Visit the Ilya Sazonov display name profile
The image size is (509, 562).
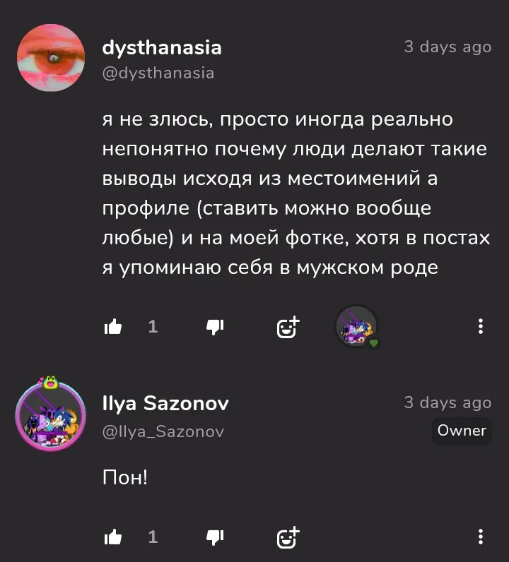point(165,404)
